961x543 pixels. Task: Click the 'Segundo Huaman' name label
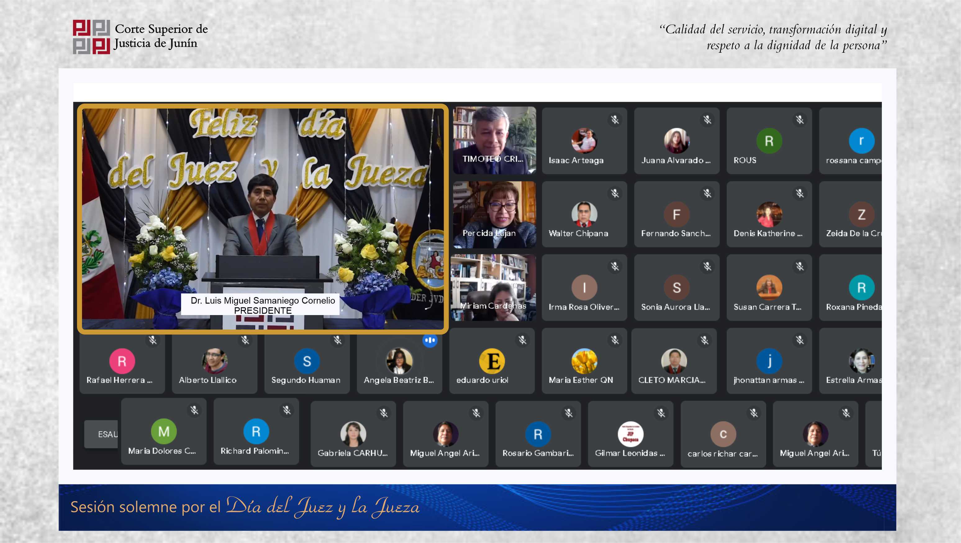click(306, 380)
